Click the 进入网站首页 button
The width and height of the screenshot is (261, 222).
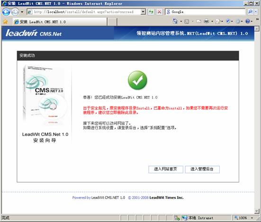coord(166,169)
